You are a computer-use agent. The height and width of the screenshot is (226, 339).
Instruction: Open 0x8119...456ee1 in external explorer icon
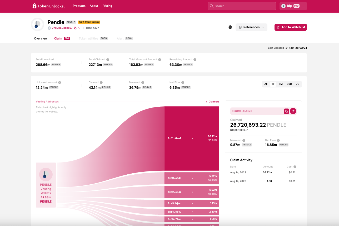293,111
